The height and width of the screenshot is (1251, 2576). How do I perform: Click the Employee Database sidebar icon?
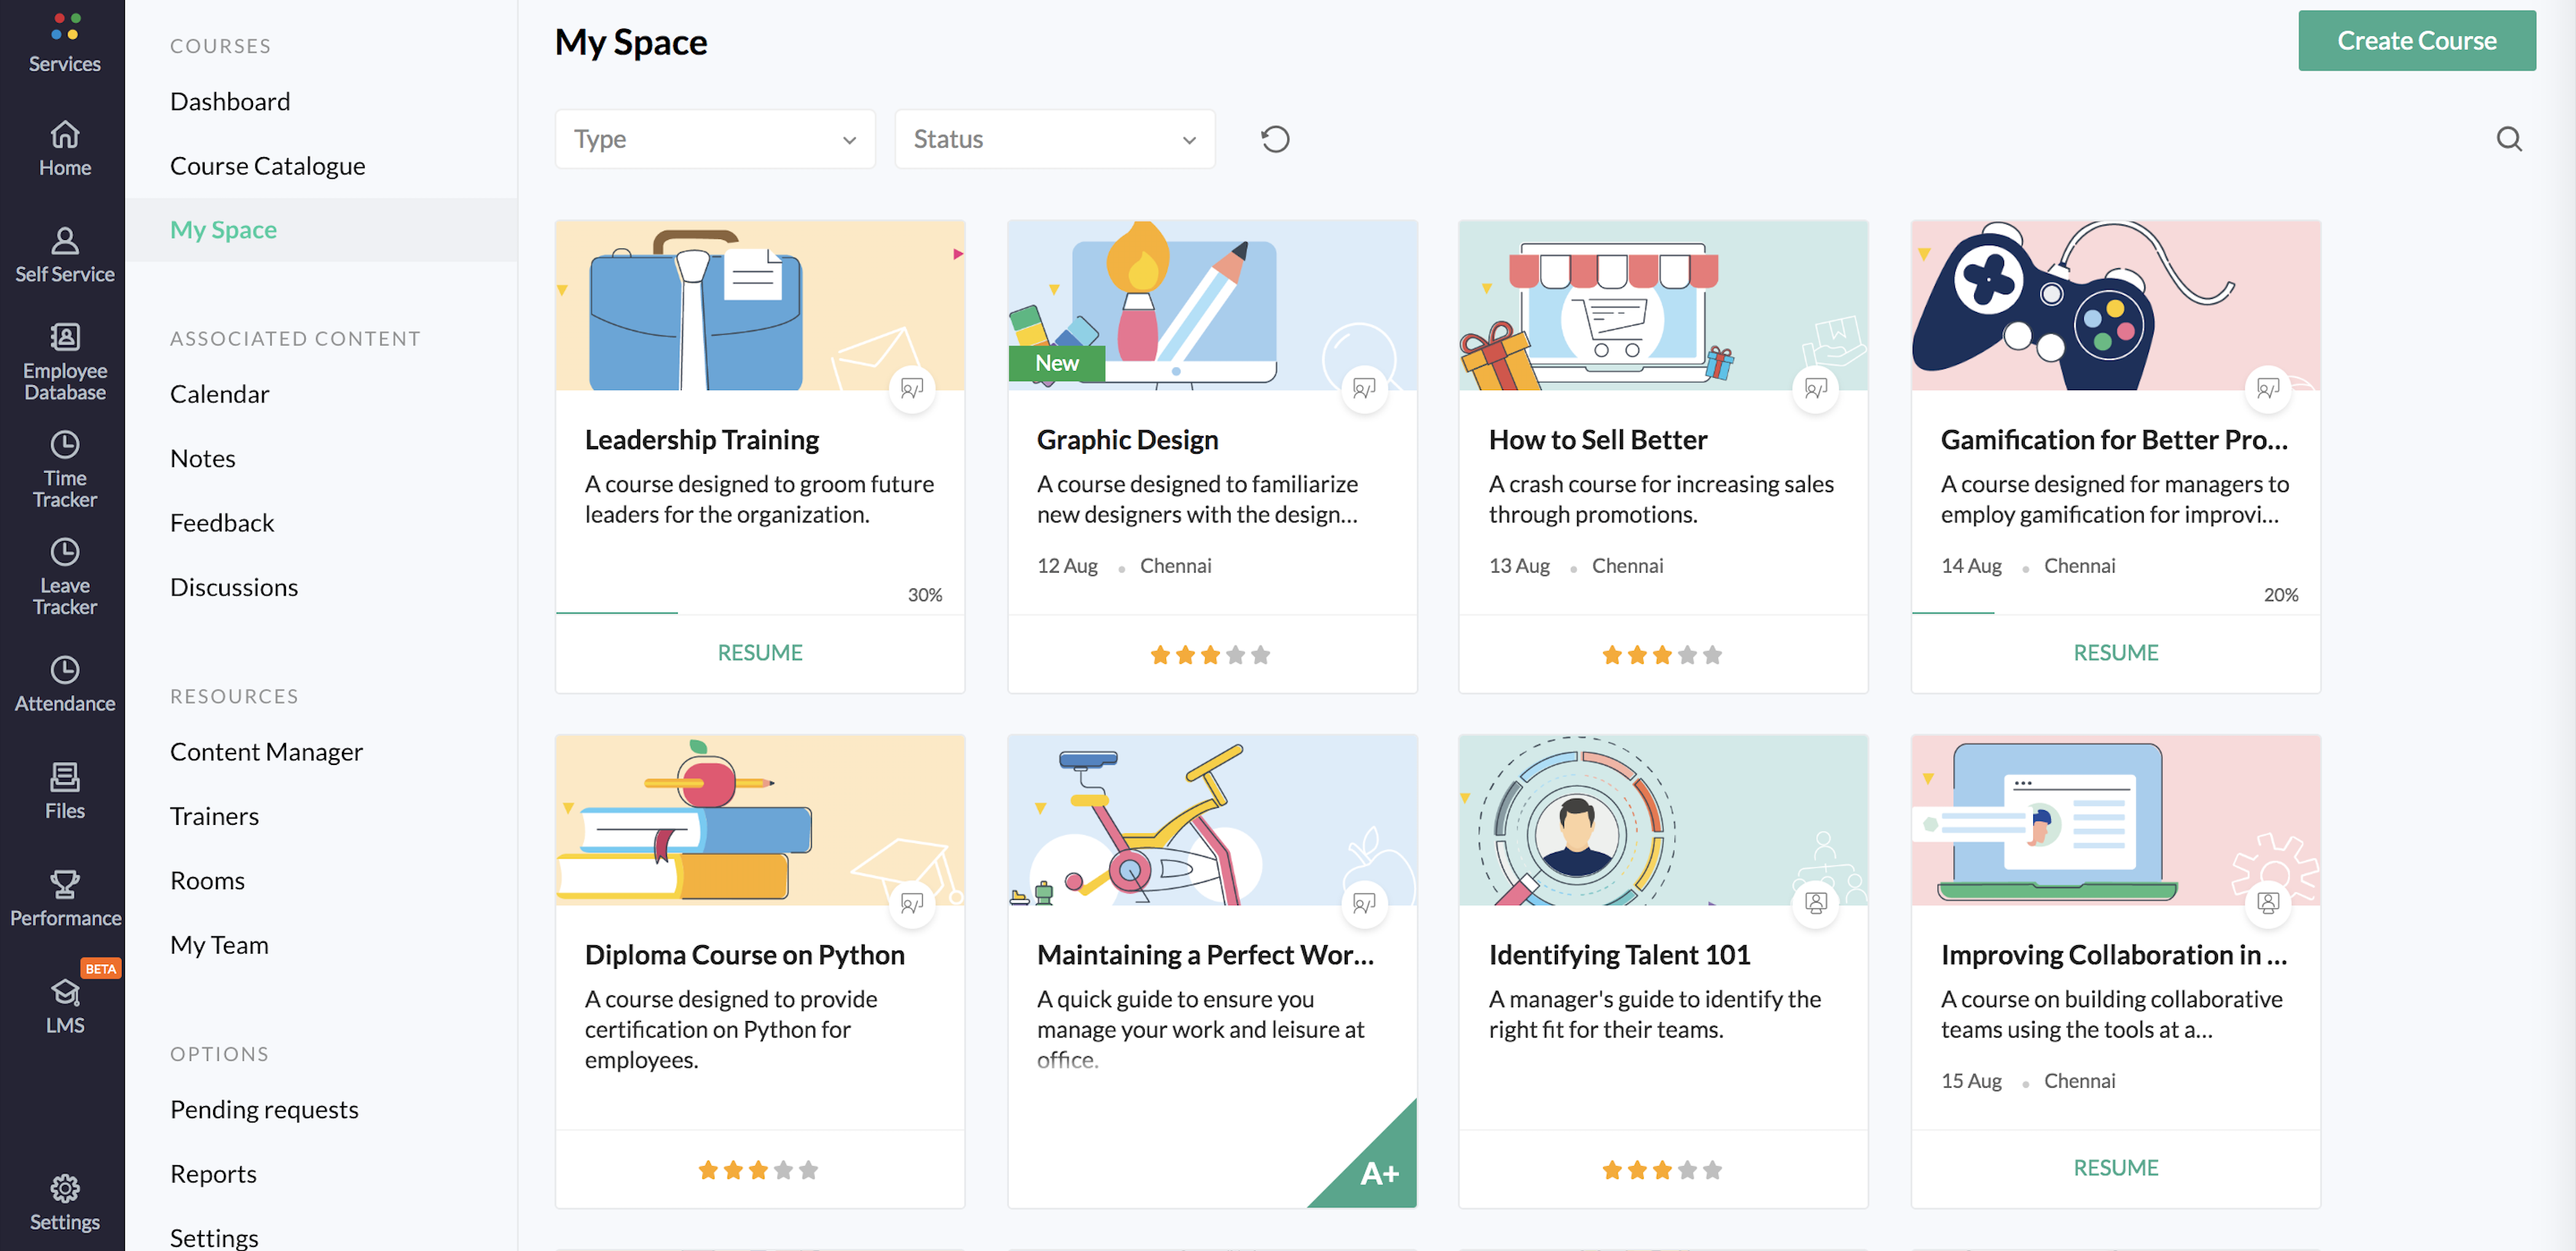tap(66, 360)
